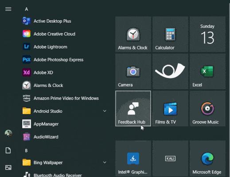
Task: Click the letter B section header
Action: tap(26, 150)
